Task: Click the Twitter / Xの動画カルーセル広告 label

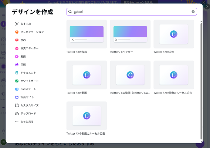Action: pyautogui.click(x=85, y=134)
